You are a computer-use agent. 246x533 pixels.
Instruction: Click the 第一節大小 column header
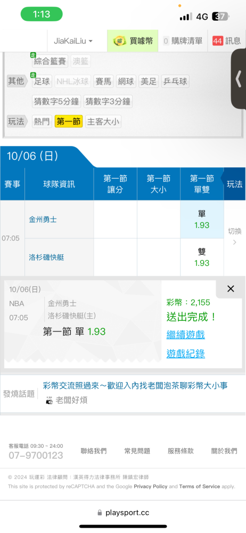[159, 184]
